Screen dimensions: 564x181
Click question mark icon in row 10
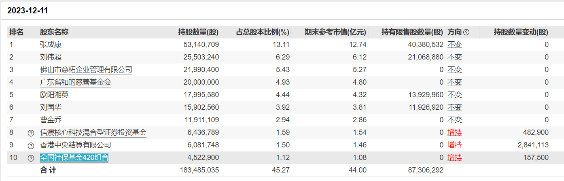[31, 158]
